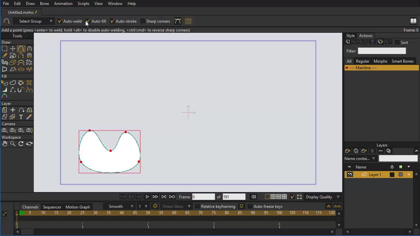This screenshot has height=236, width=420.
Task: Pick the Eyedropper tool
Action: pyautogui.click(x=29, y=117)
